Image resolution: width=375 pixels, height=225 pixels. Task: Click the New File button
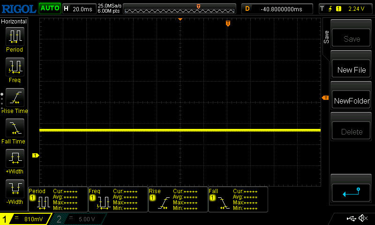coord(352,70)
